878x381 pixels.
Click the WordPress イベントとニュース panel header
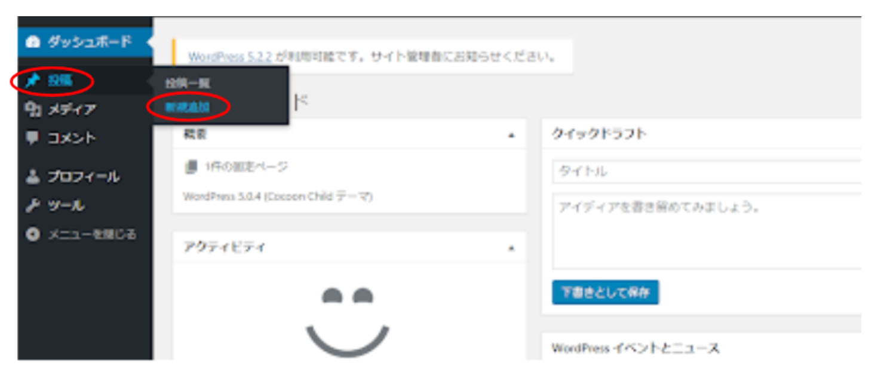(x=636, y=348)
